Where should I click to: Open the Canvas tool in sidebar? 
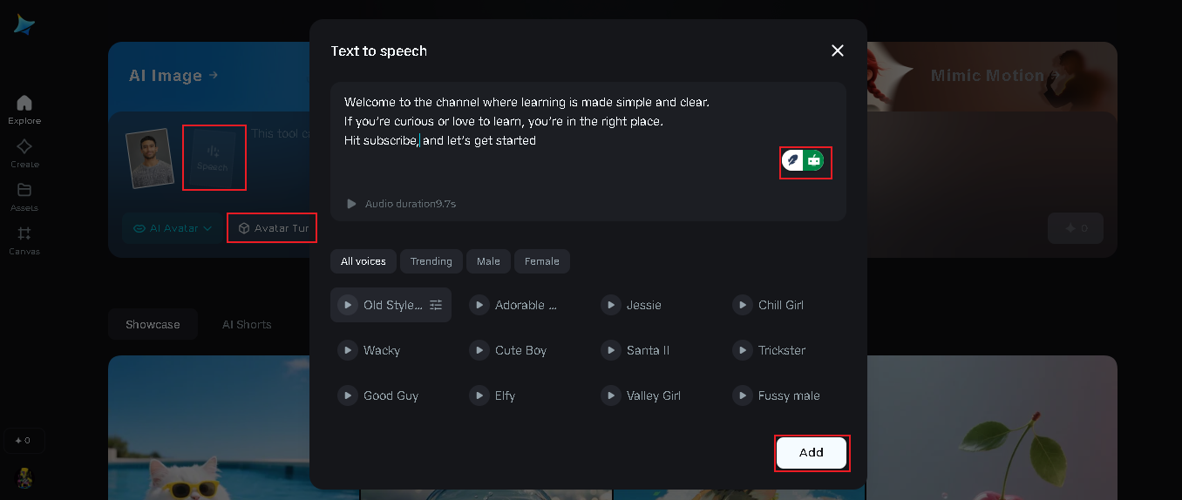(24, 234)
